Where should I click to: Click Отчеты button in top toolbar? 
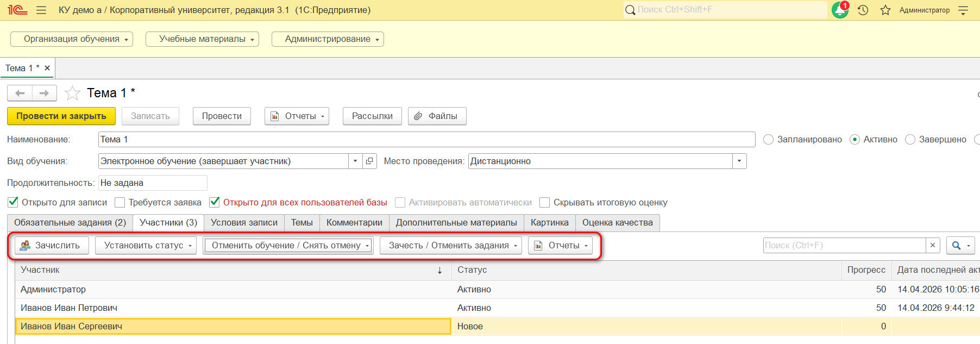(297, 116)
